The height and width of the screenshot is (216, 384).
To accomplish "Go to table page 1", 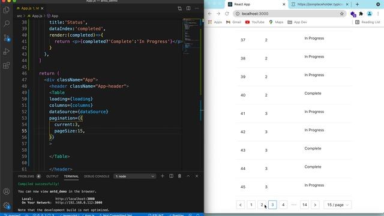I will pos(251,205).
